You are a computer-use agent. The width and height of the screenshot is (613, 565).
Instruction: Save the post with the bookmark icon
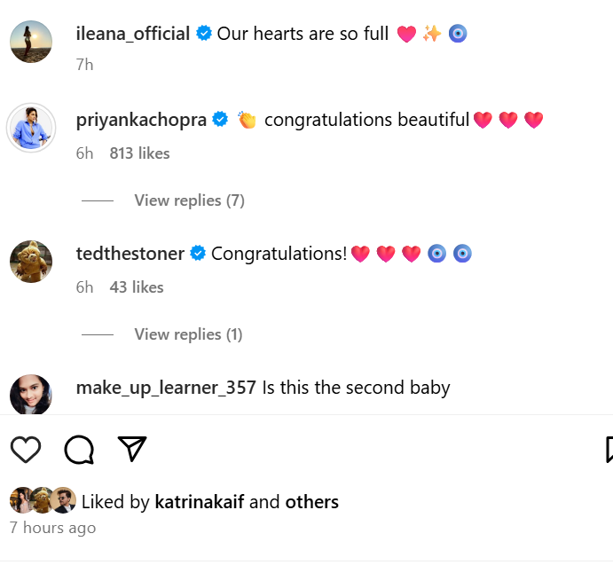tap(609, 450)
